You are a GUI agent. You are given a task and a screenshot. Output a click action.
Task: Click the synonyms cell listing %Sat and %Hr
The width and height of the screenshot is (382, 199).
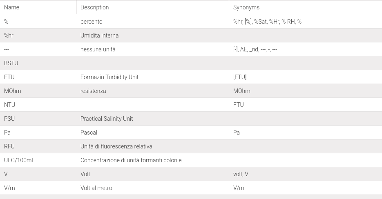[x=306, y=21]
